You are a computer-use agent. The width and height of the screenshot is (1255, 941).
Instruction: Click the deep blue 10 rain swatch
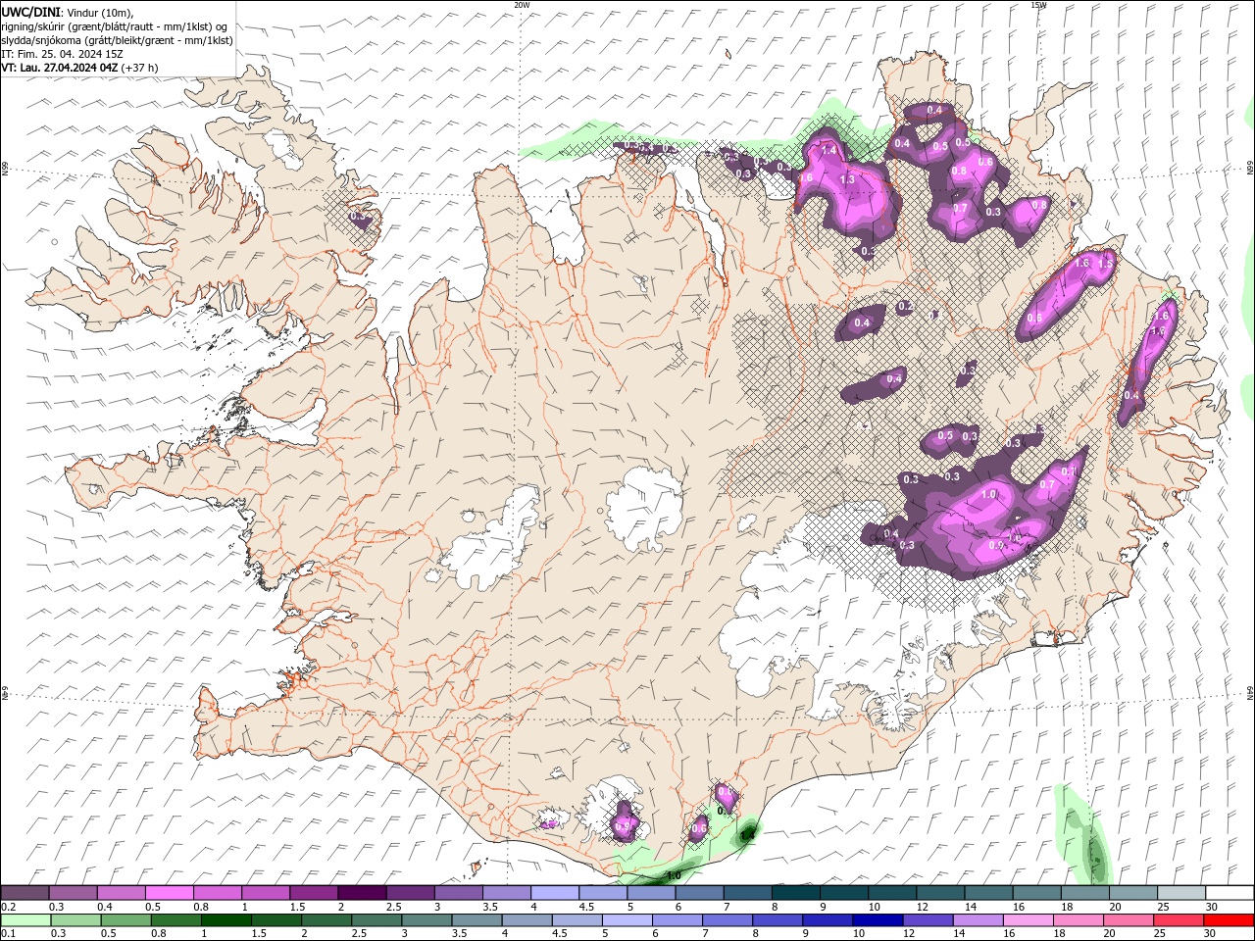click(878, 920)
